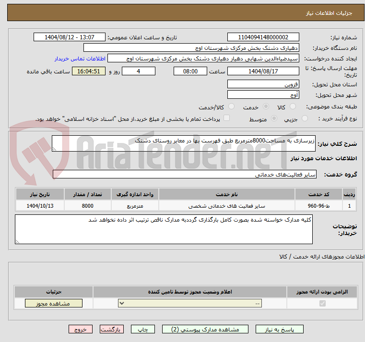Click the اطلاعات مجوزهای ارائه خدمت / کالا heading

[322, 257]
